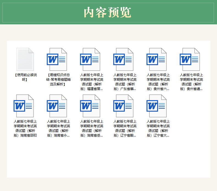Open Word icon for 湖南省永... exam file

(x=57, y=106)
